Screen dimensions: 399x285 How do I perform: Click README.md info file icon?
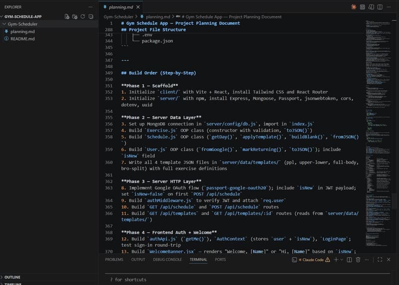[6, 39]
